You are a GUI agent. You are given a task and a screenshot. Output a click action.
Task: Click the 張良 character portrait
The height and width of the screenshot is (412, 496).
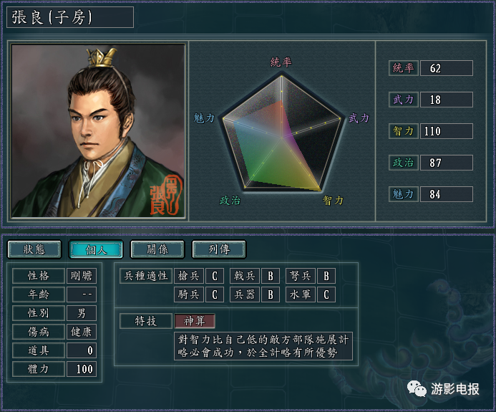[x=98, y=130]
